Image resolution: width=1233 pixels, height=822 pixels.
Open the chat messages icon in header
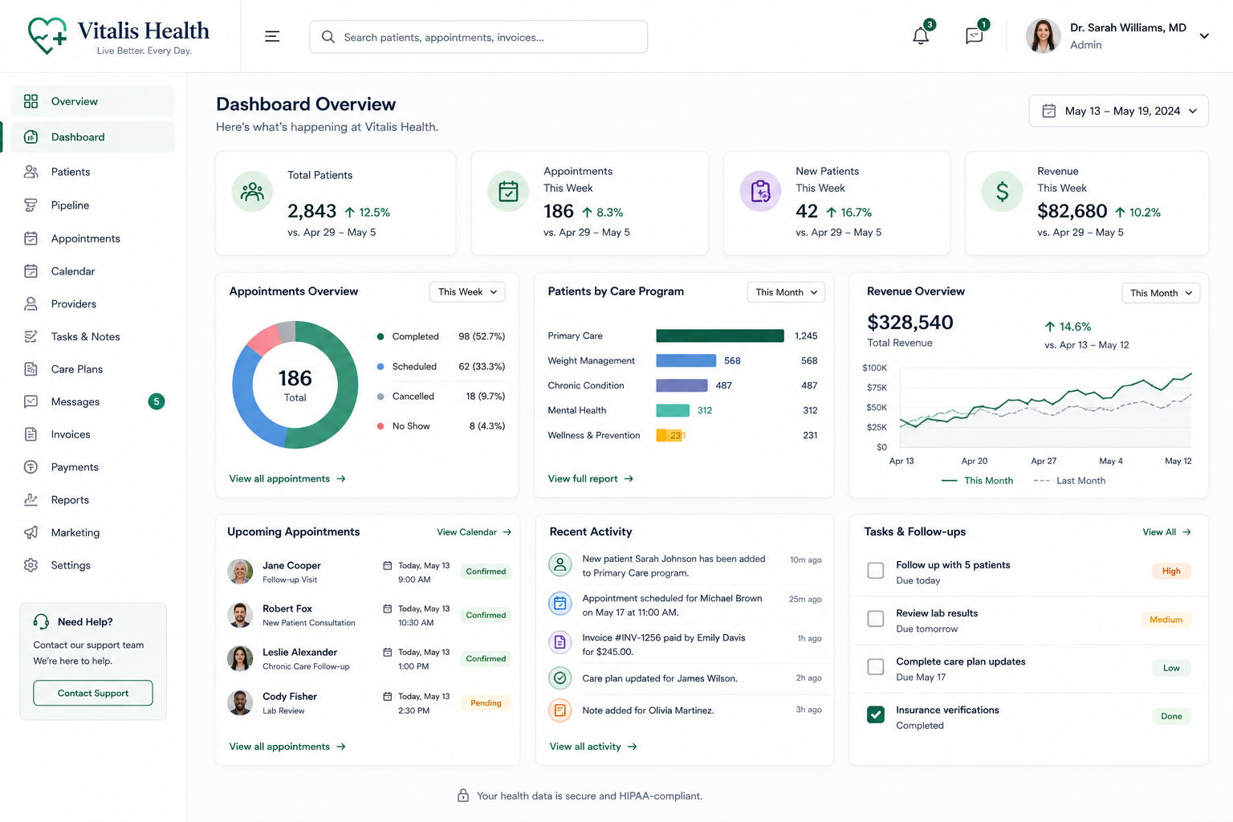click(974, 36)
